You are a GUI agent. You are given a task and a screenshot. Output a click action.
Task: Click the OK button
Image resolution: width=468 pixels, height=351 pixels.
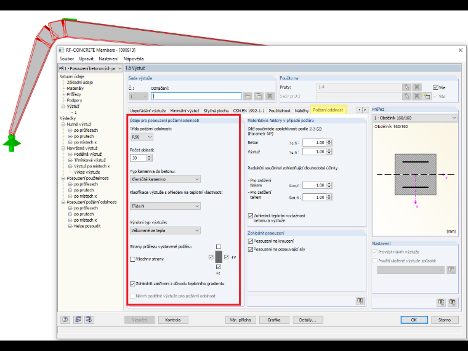(x=414, y=320)
